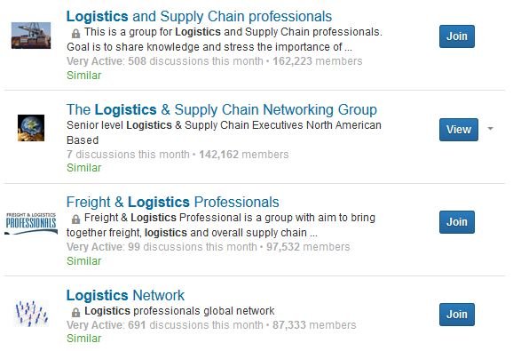
Task: Click Similar under Logistics Network
Action: tap(83, 339)
